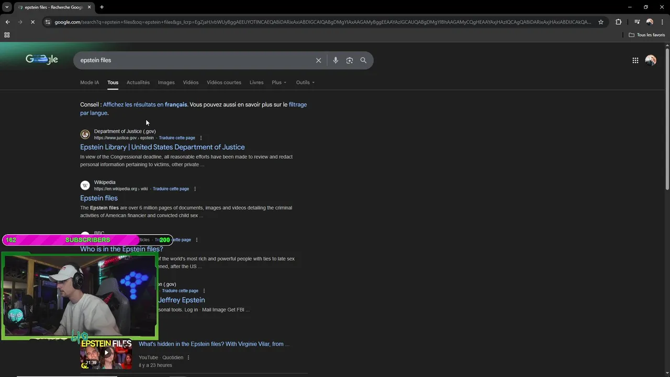The image size is (670, 377).
Task: Open more options for the YouTube video result
Action: pyautogui.click(x=188, y=358)
